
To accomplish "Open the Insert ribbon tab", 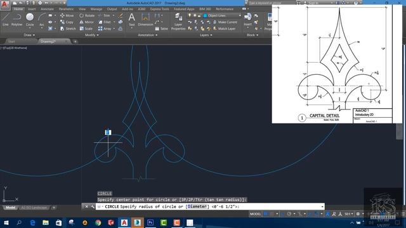I will [x=32, y=9].
